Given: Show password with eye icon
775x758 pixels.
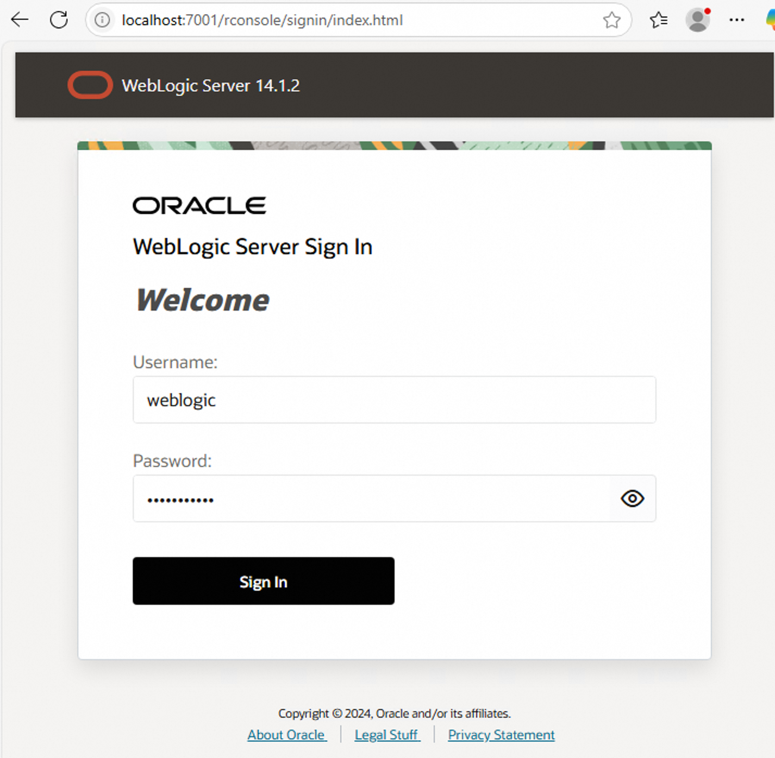Looking at the screenshot, I should (x=632, y=498).
